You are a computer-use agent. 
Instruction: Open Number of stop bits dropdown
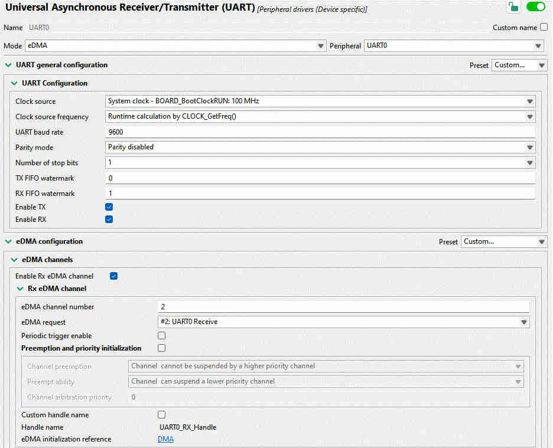[x=320, y=162]
